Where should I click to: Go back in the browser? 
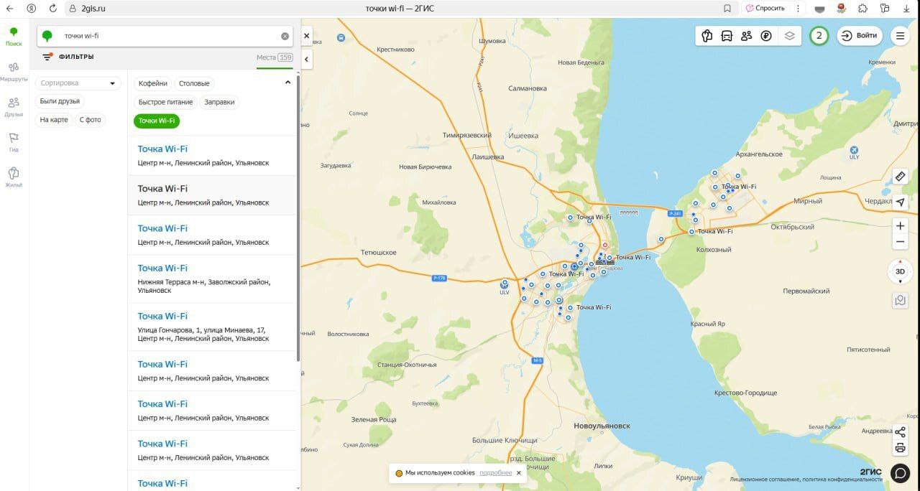tap(10, 9)
